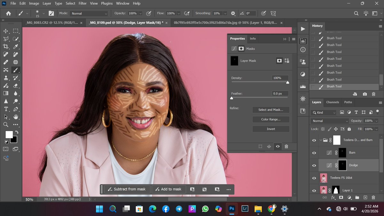Add layer mask at Layers panel bottom
Image resolution: width=384 pixels, height=216 pixels.
[x=341, y=198]
